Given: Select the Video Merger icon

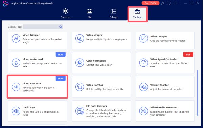Looking at the screenshot, I should (x=80, y=38).
